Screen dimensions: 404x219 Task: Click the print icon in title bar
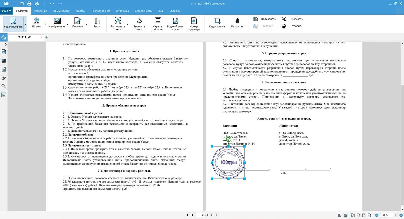pyautogui.click(x=29, y=3)
